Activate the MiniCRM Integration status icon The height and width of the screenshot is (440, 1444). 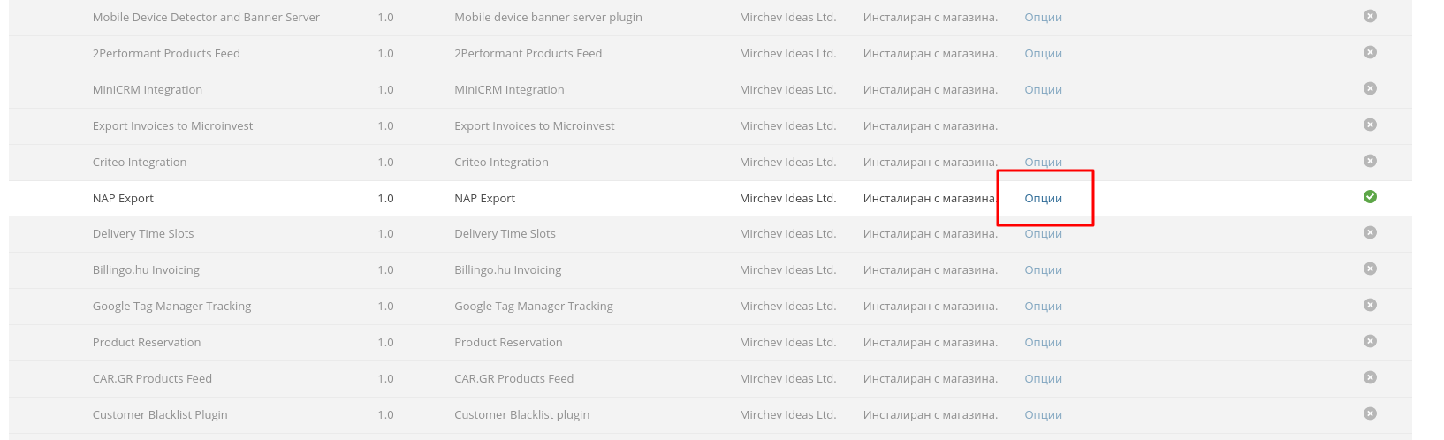click(x=1370, y=88)
